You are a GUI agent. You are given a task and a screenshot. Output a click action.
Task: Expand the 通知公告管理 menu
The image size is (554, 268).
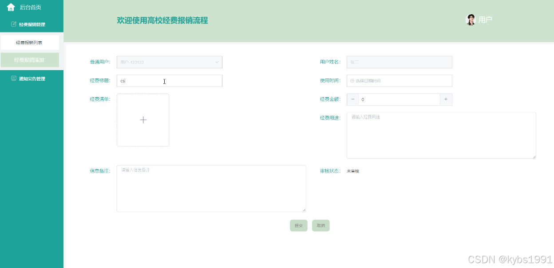(x=32, y=79)
